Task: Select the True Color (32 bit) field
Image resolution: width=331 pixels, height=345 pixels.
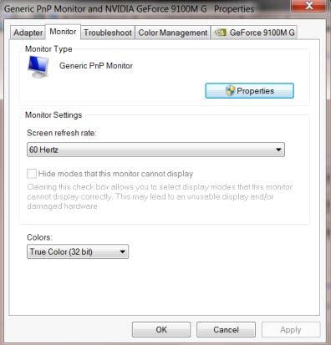Action: click(78, 251)
